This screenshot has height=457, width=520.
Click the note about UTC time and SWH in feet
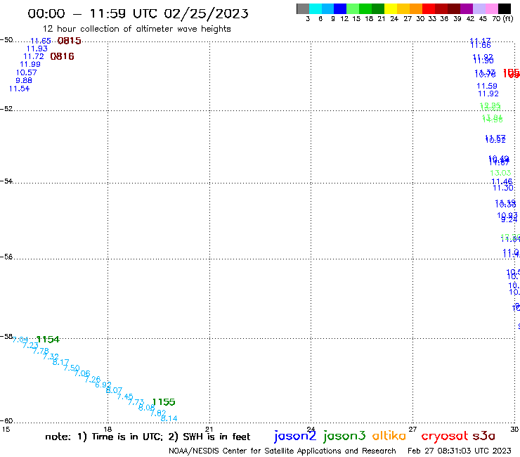(x=148, y=437)
